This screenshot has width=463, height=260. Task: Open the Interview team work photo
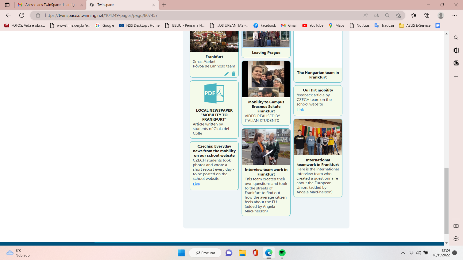pos(266,147)
